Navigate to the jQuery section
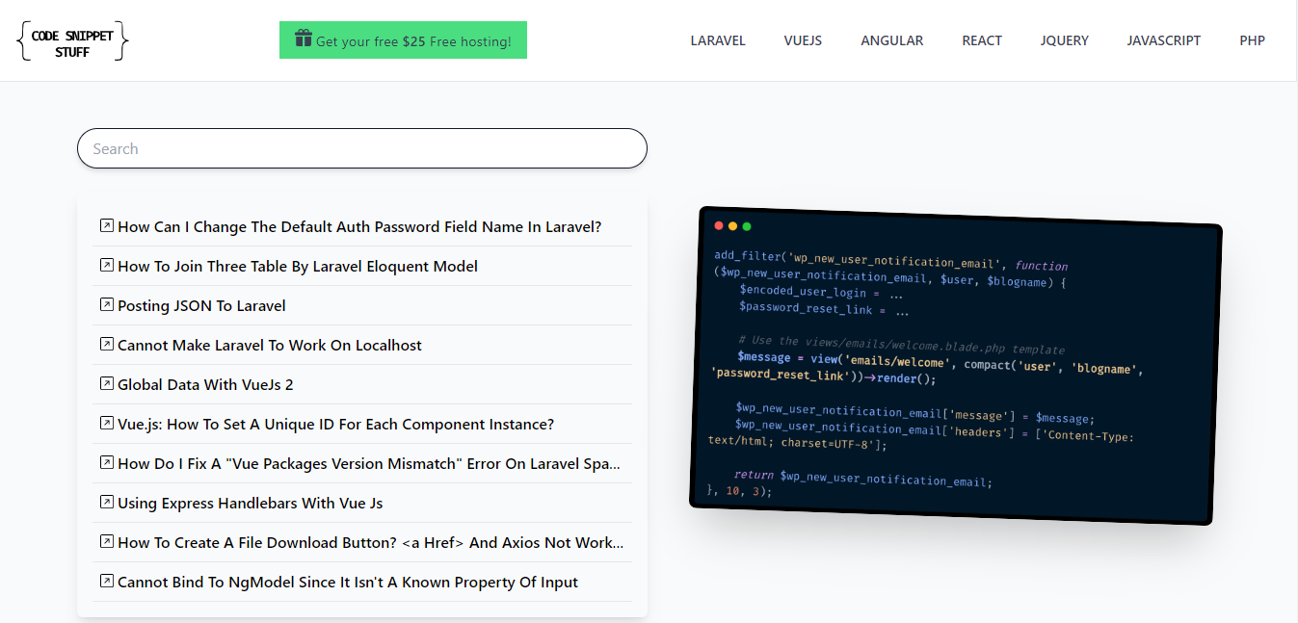 1064,40
